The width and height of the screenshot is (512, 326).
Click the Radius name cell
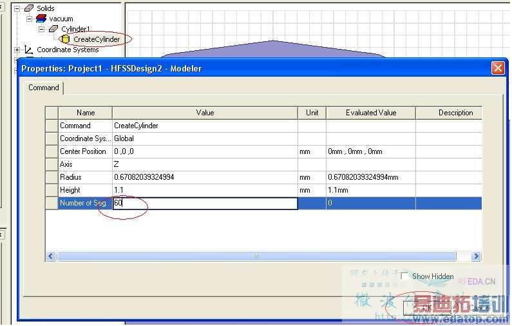tap(85, 177)
